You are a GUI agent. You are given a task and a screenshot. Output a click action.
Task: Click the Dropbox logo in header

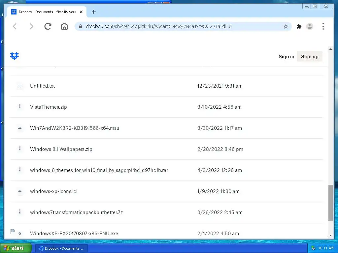15,56
